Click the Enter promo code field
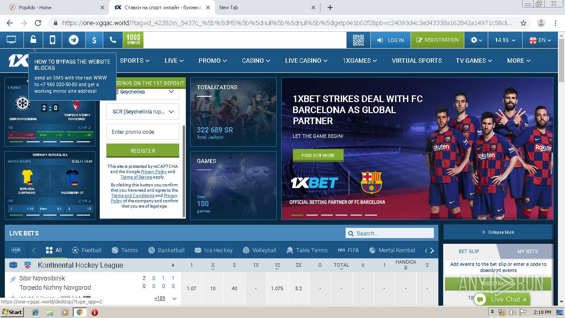This screenshot has height=318, width=565. pos(143,132)
